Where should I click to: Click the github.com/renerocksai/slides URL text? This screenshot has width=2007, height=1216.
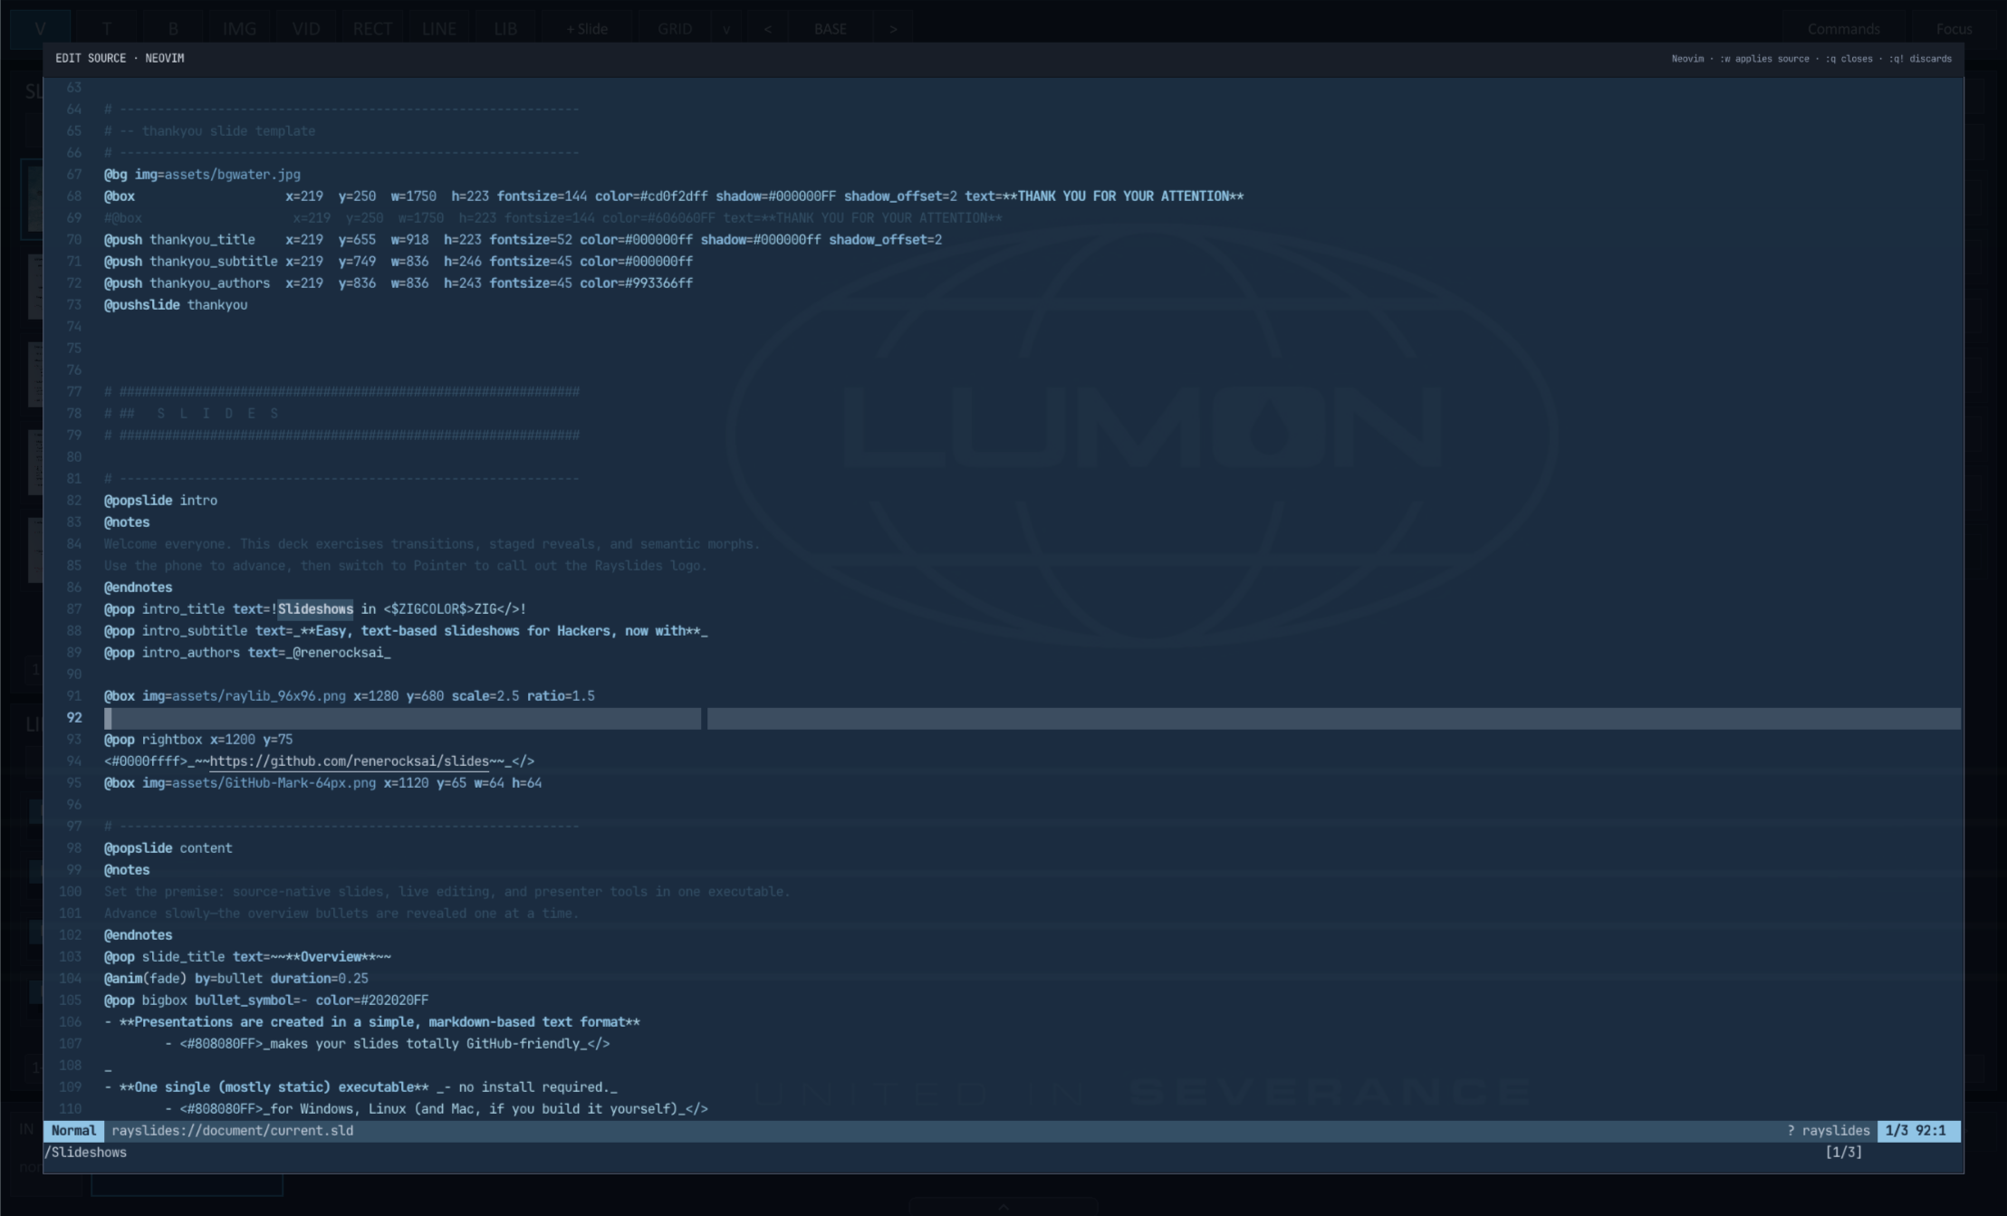pyautogui.click(x=349, y=761)
